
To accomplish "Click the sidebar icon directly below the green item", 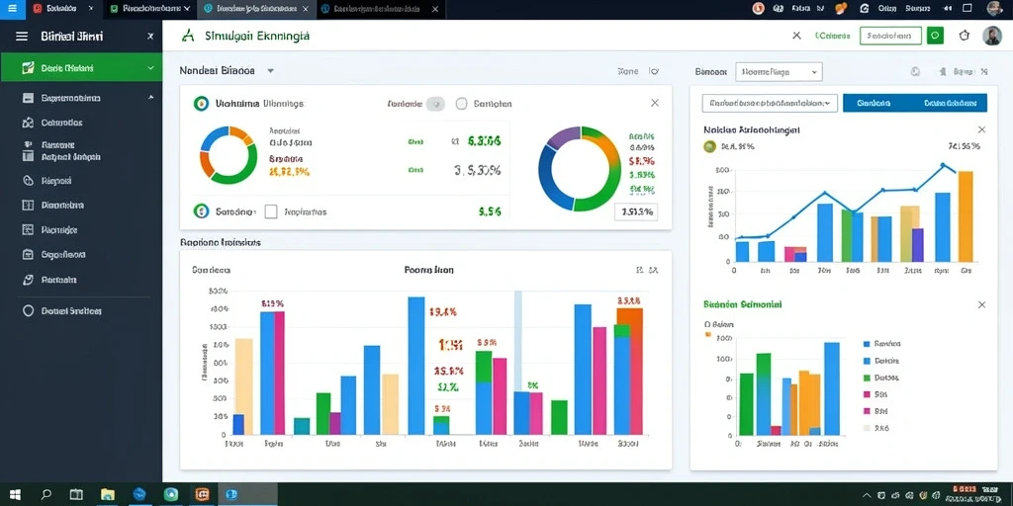I will coord(28,98).
